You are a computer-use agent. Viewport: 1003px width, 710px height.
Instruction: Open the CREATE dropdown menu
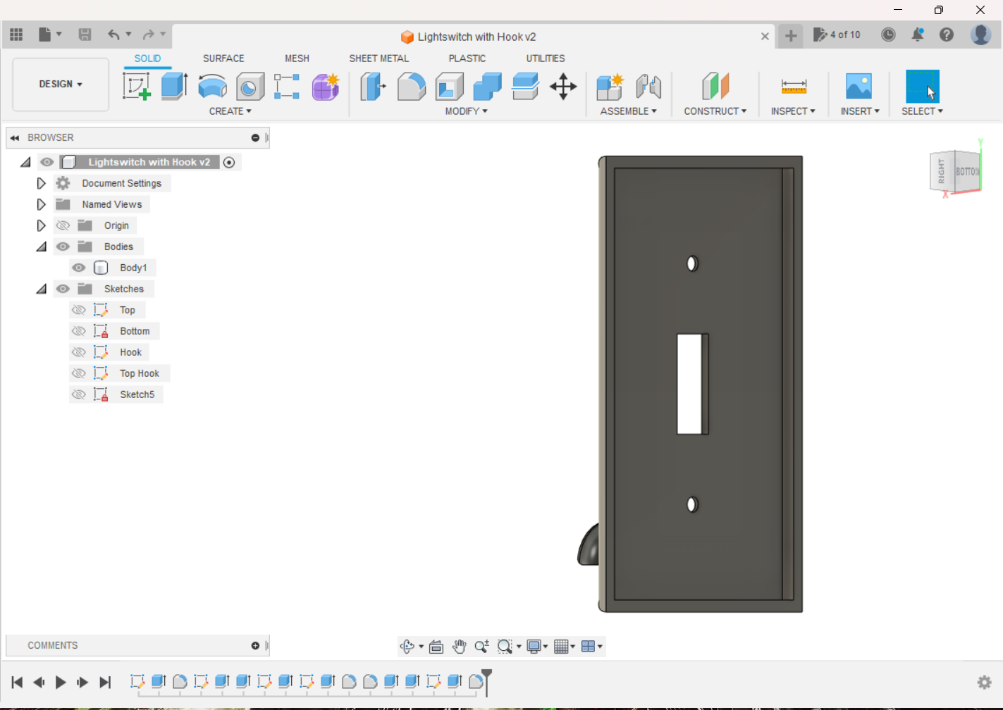230,111
